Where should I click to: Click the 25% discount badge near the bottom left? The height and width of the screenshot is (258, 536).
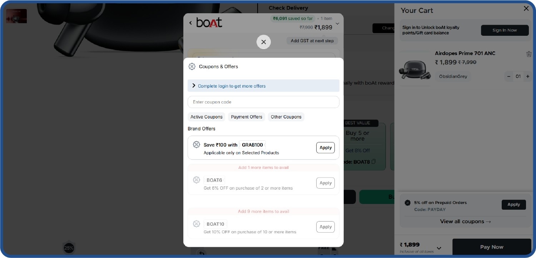(68, 248)
